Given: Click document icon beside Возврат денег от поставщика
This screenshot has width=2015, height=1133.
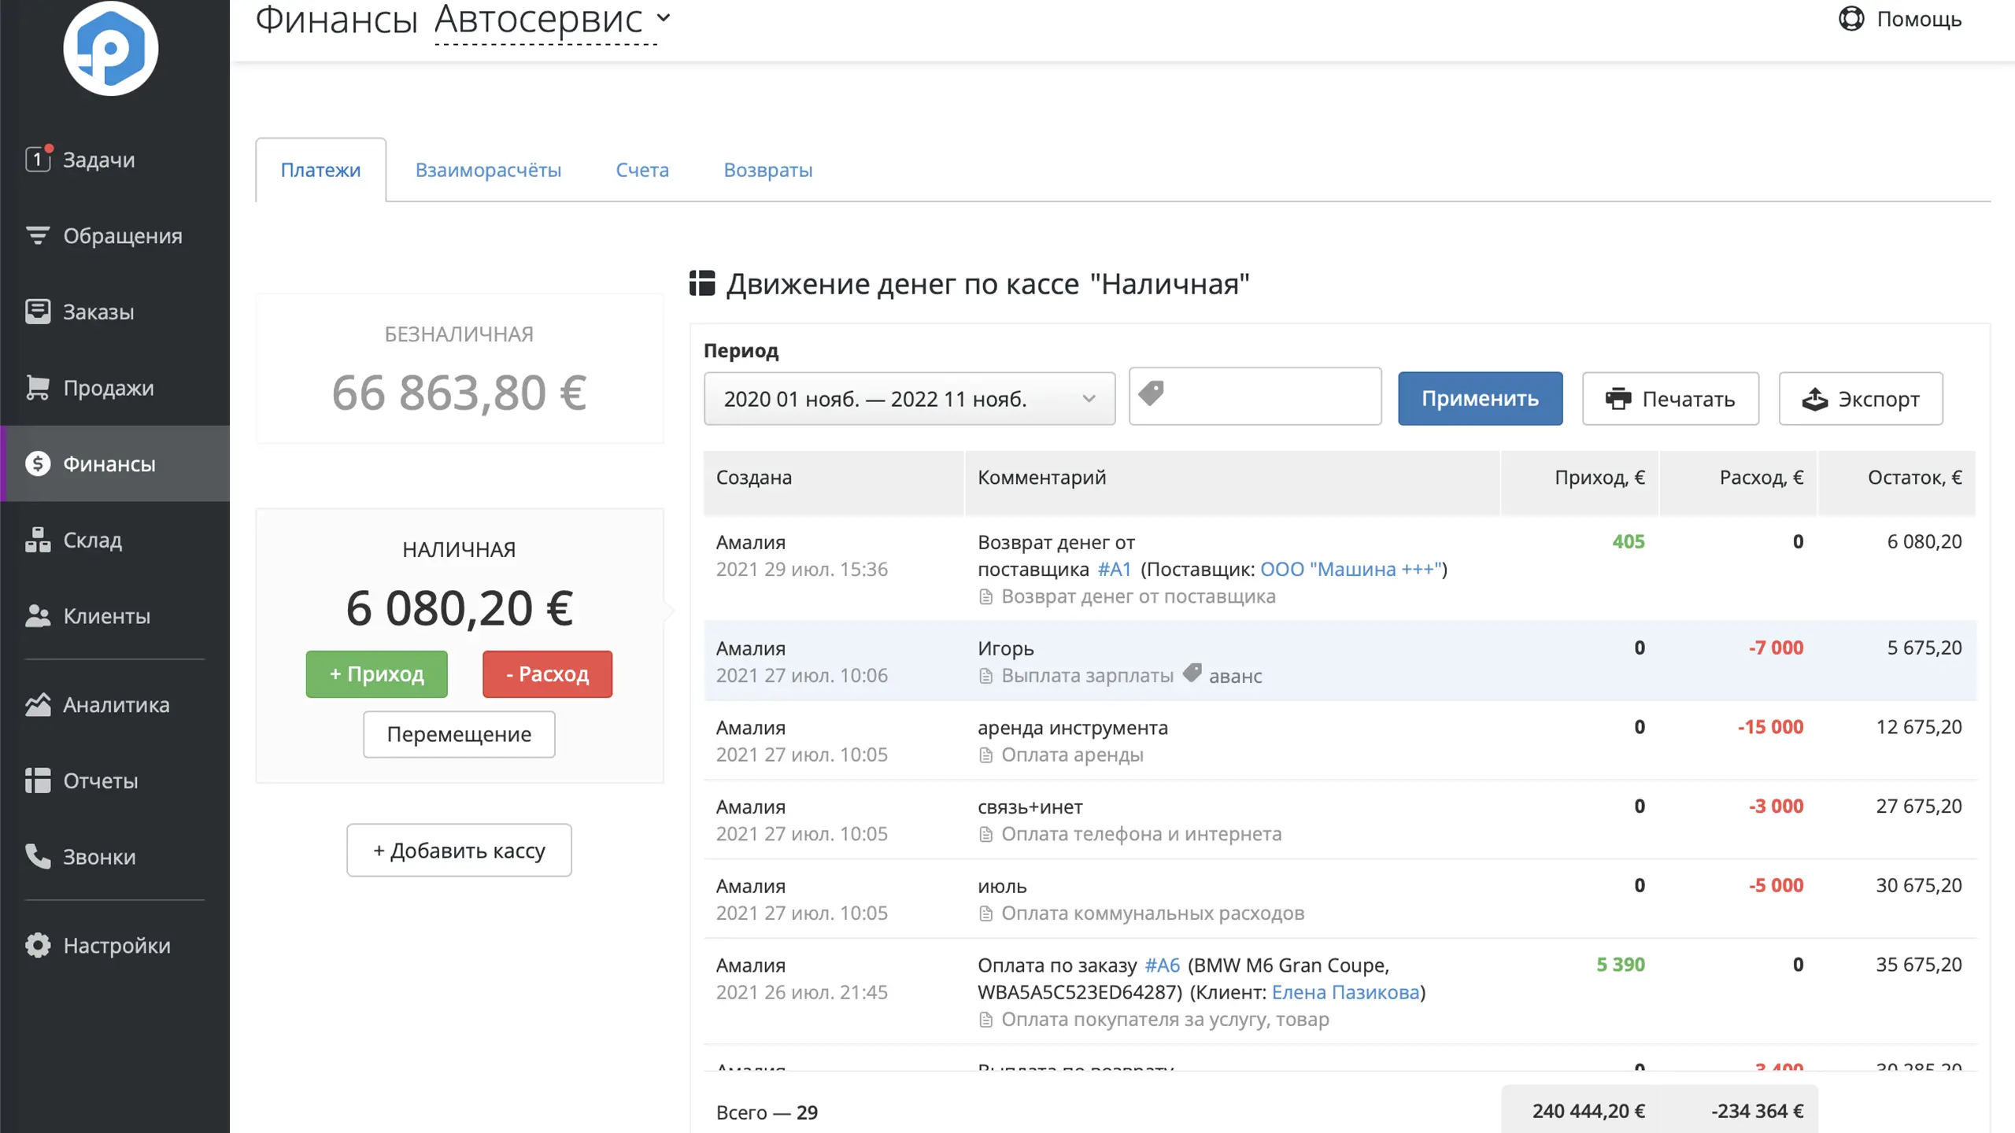Looking at the screenshot, I should (985, 597).
